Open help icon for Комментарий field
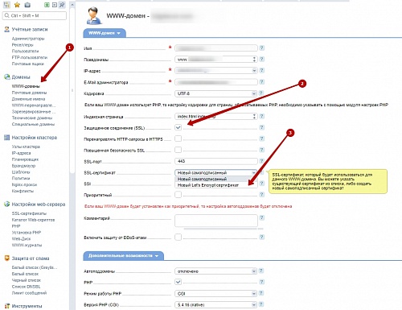The width and height of the screenshot is (402, 310). pyautogui.click(x=262, y=217)
